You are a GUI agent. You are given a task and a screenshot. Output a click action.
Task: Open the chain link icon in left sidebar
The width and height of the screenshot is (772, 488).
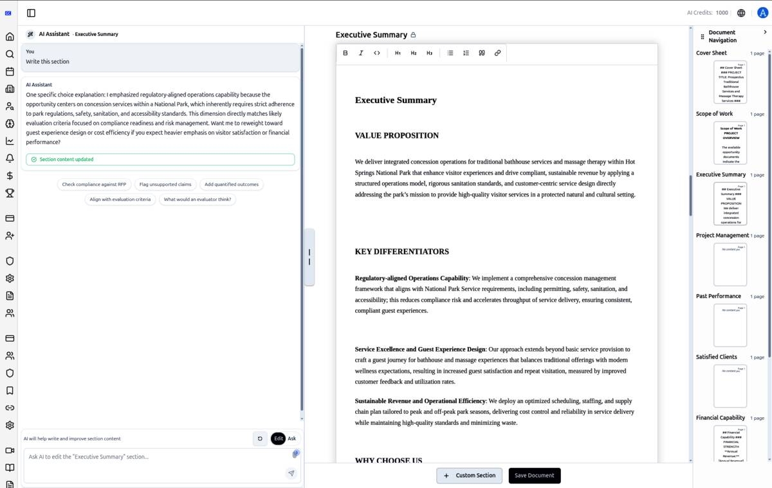click(10, 408)
